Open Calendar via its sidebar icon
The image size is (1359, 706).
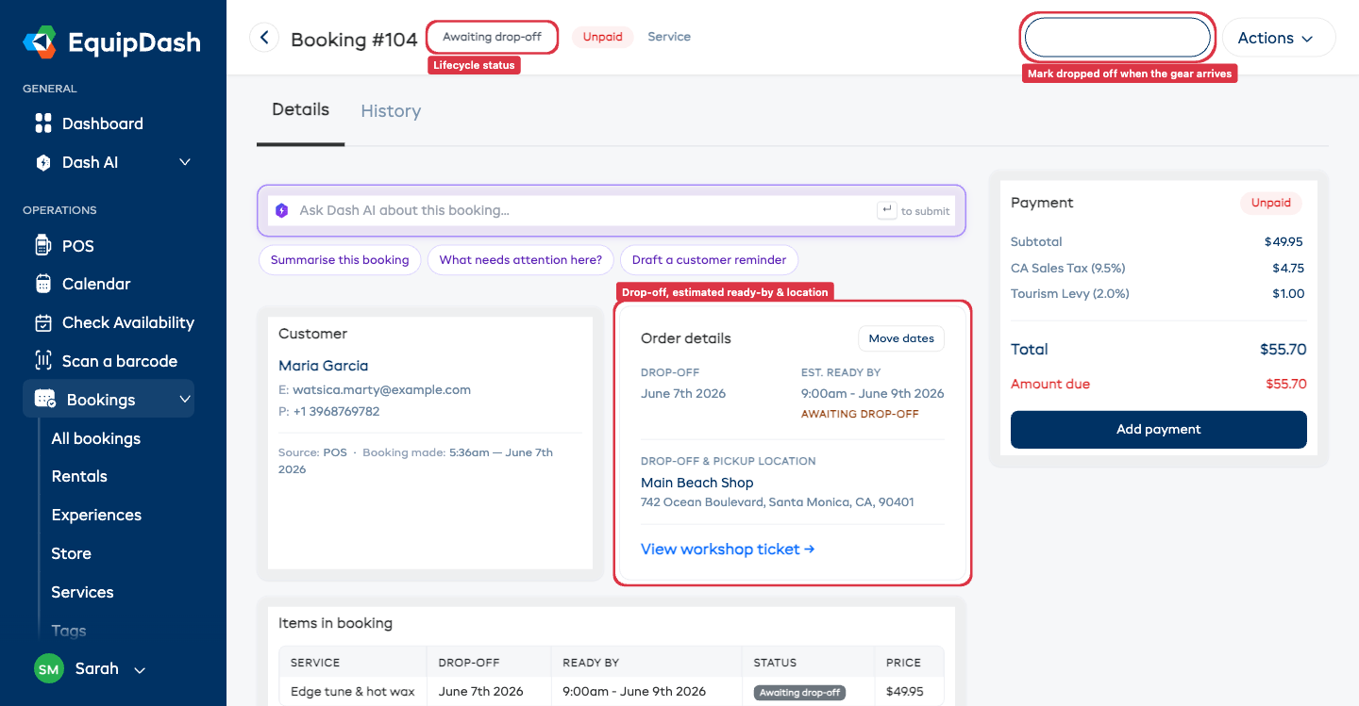click(x=42, y=284)
